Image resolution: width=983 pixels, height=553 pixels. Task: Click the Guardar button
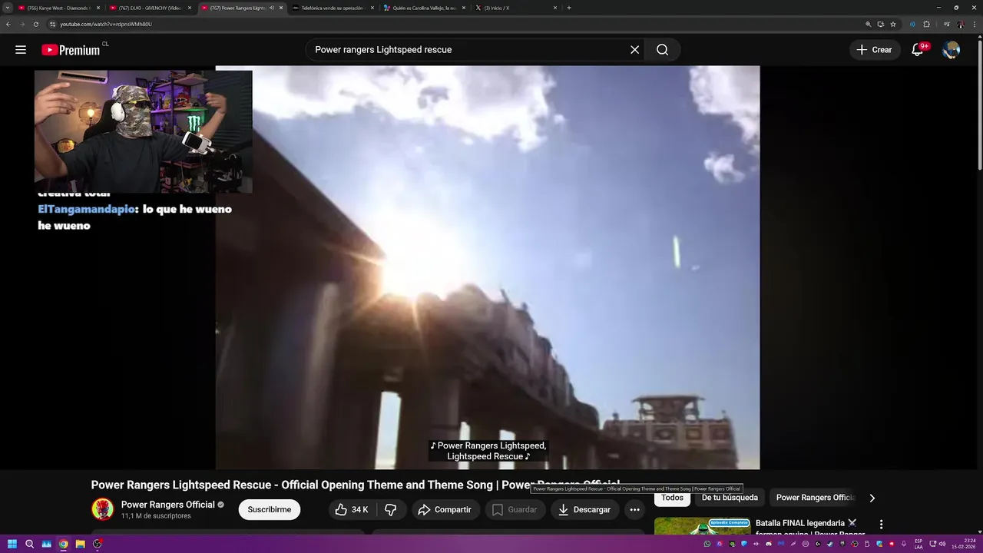(515, 509)
